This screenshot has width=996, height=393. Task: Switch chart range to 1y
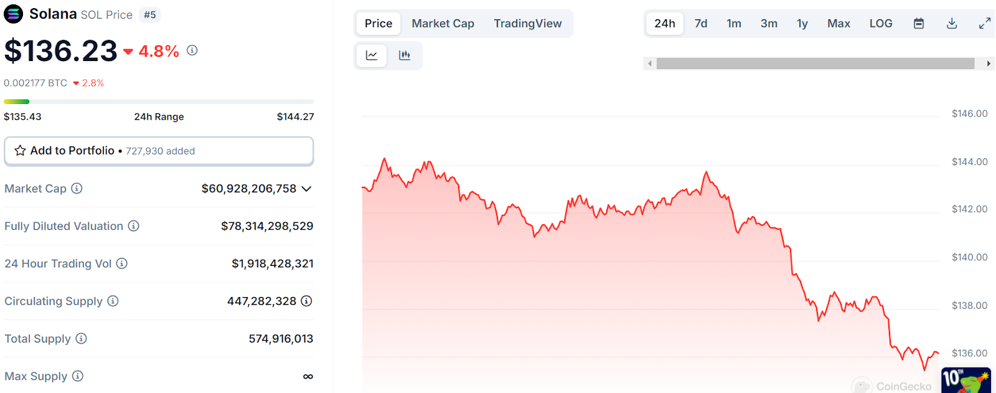[802, 23]
